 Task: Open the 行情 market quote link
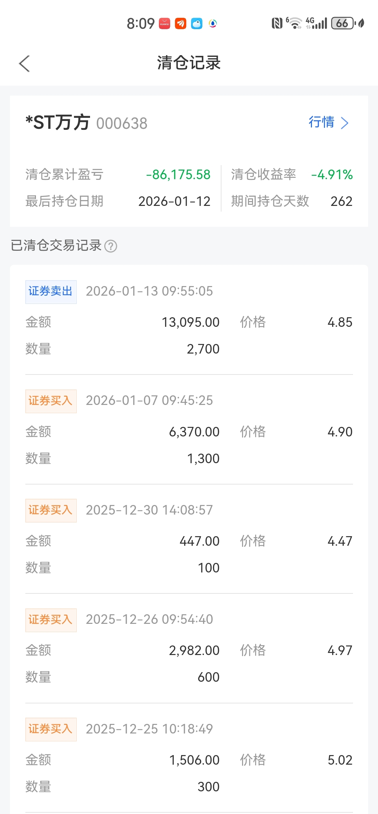pos(321,122)
